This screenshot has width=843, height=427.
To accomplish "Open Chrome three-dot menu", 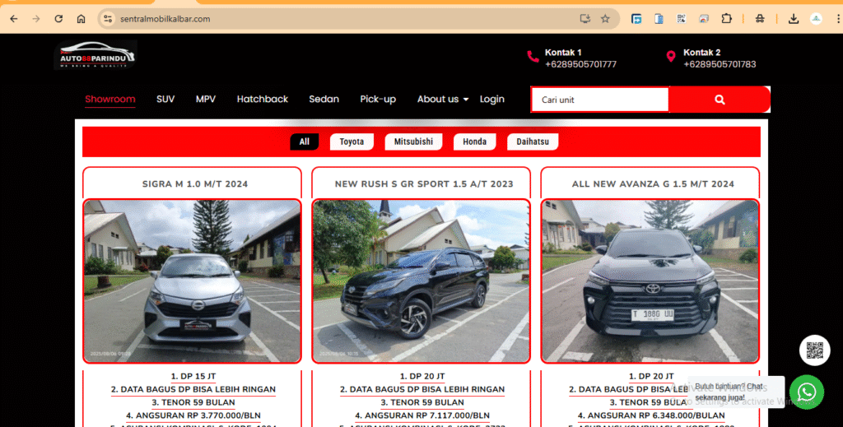I will pos(833,19).
